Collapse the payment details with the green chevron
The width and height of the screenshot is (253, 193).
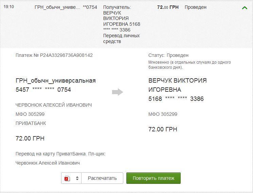coord(245,8)
